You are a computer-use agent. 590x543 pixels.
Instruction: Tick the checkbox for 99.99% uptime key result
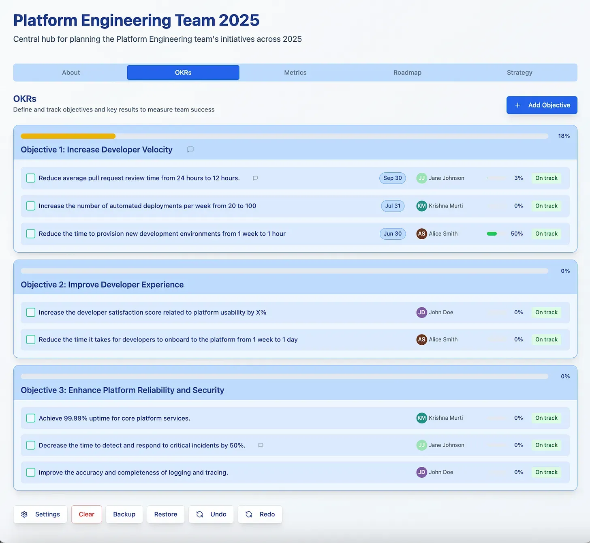point(31,418)
